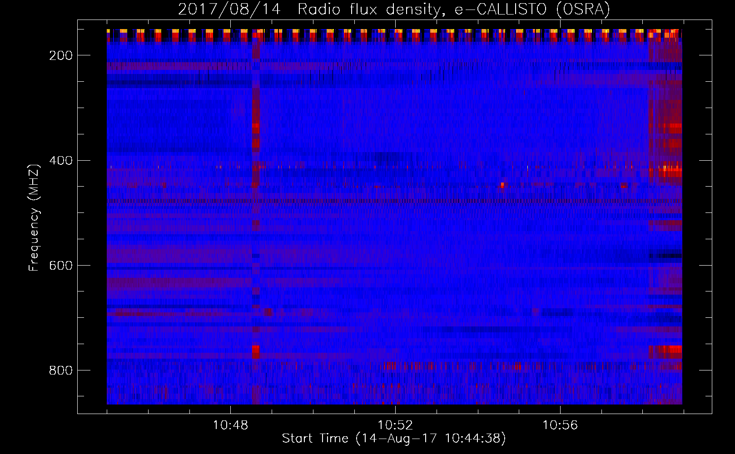Screen dimensions: 735x454
Task: Click the '800' frequency tick label
Action: point(61,370)
